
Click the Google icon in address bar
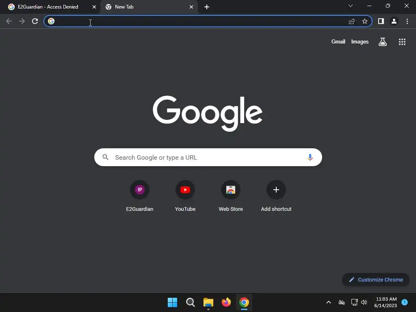[51, 21]
